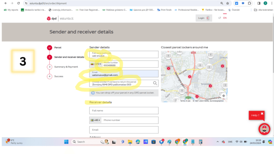This screenshot has width=274, height=154.
Task: Open the Print Finish bookmark
Action: click(x=167, y=10)
